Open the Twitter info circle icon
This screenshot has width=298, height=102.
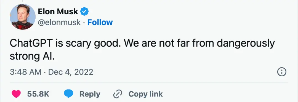282,72
